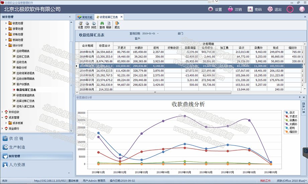Open 应收明细表 in the tree

click(x=23, y=51)
